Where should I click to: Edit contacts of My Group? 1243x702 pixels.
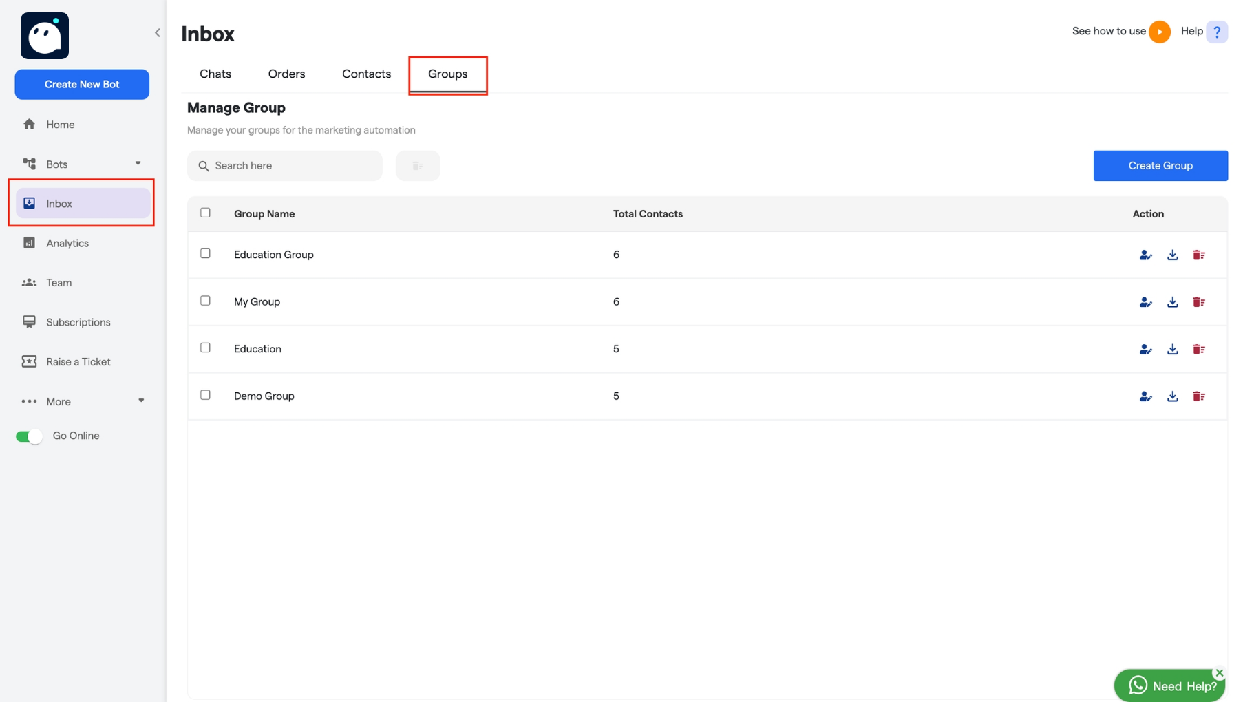tap(1145, 302)
